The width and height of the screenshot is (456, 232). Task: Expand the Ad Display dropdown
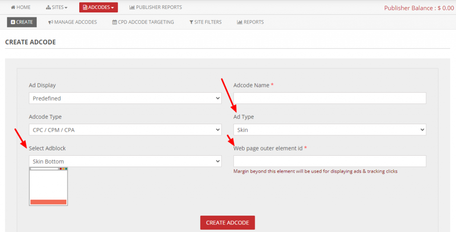(x=125, y=98)
